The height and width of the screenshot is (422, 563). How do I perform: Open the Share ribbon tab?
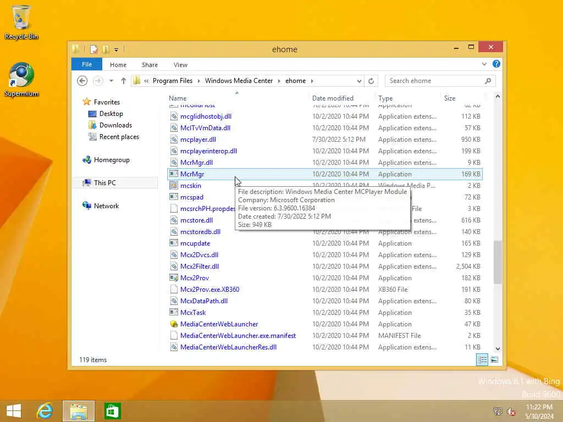point(150,65)
